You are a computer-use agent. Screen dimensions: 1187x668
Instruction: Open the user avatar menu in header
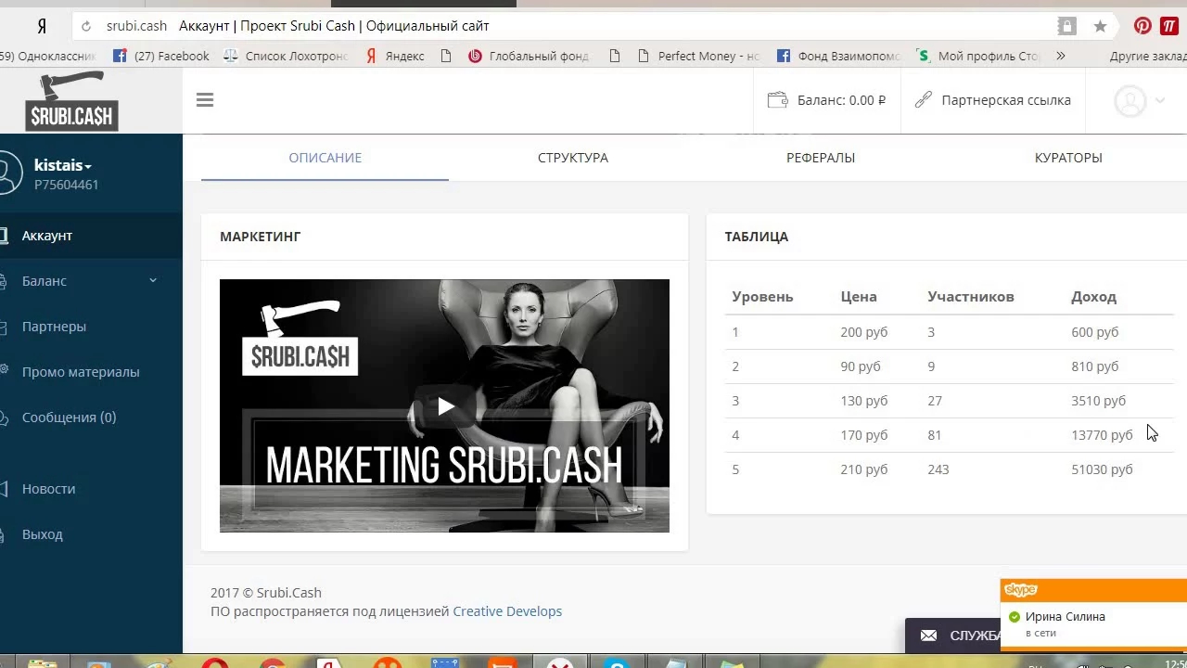(1139, 101)
